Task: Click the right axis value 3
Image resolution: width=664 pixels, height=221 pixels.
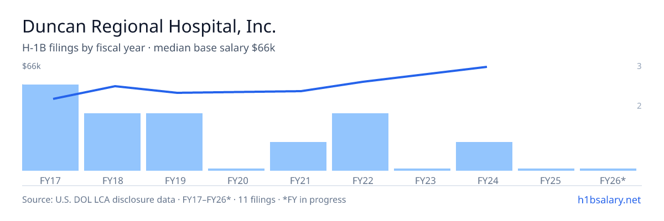Action: click(639, 66)
